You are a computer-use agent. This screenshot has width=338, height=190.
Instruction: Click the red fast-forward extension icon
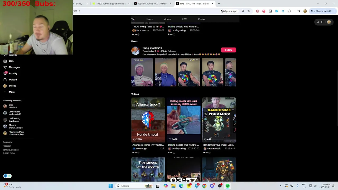tap(257, 11)
